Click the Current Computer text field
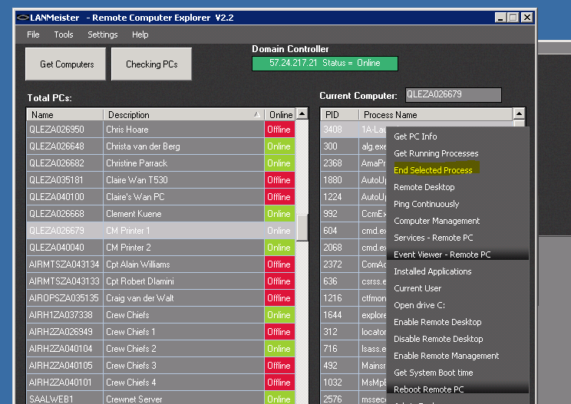The image size is (571, 404). (454, 95)
